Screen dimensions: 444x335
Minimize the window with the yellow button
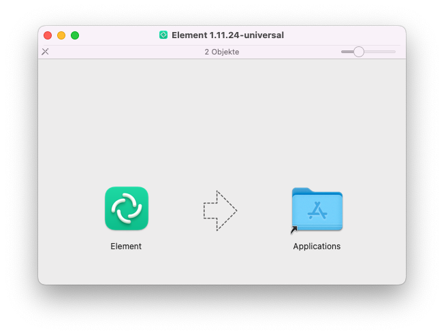(61, 35)
